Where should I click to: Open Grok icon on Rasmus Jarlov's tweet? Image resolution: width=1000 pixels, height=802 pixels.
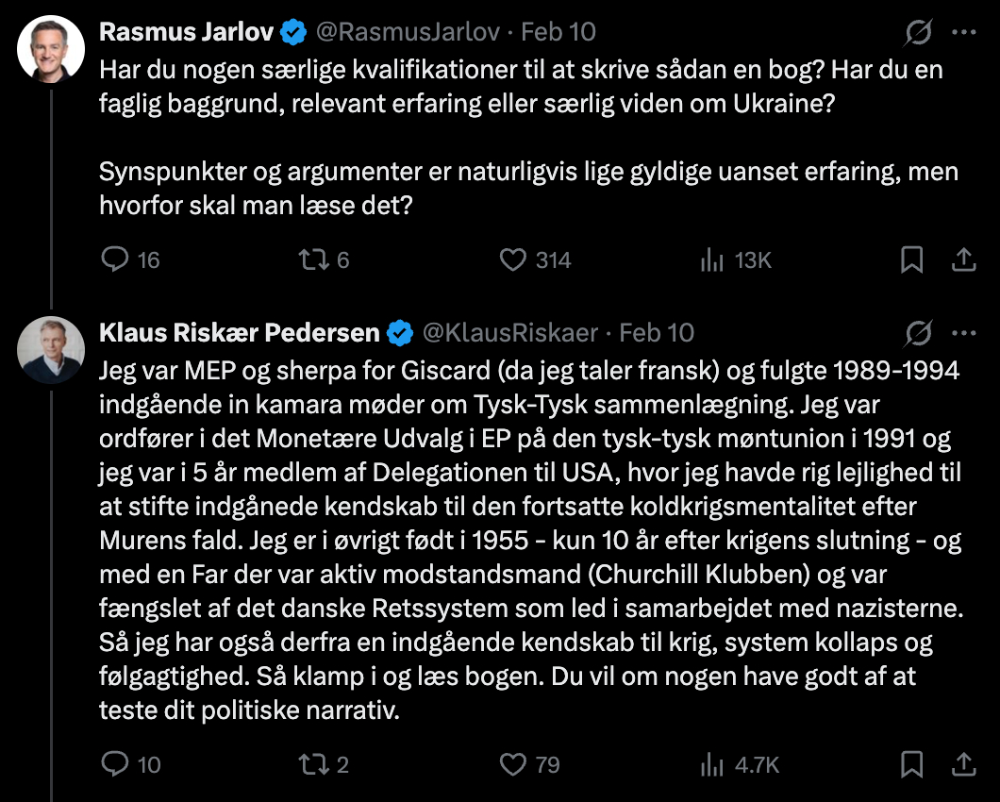point(918,32)
